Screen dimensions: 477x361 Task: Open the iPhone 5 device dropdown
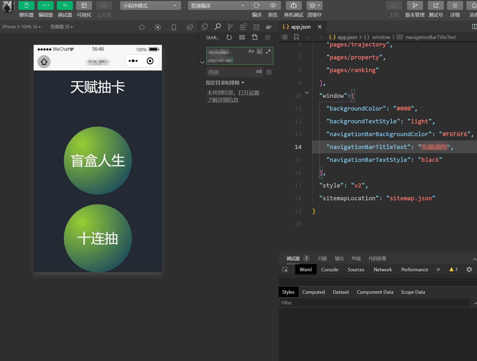pos(21,27)
